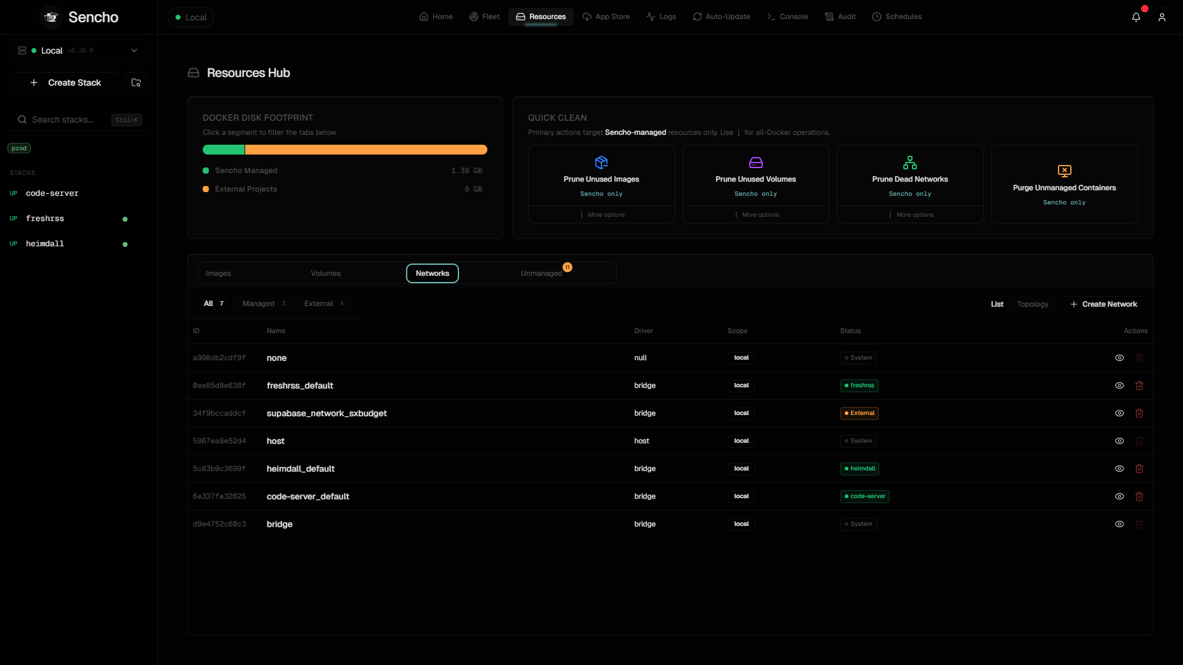Select the External Projects orange bar segment
This screenshot has height=665, width=1183.
(x=367, y=150)
